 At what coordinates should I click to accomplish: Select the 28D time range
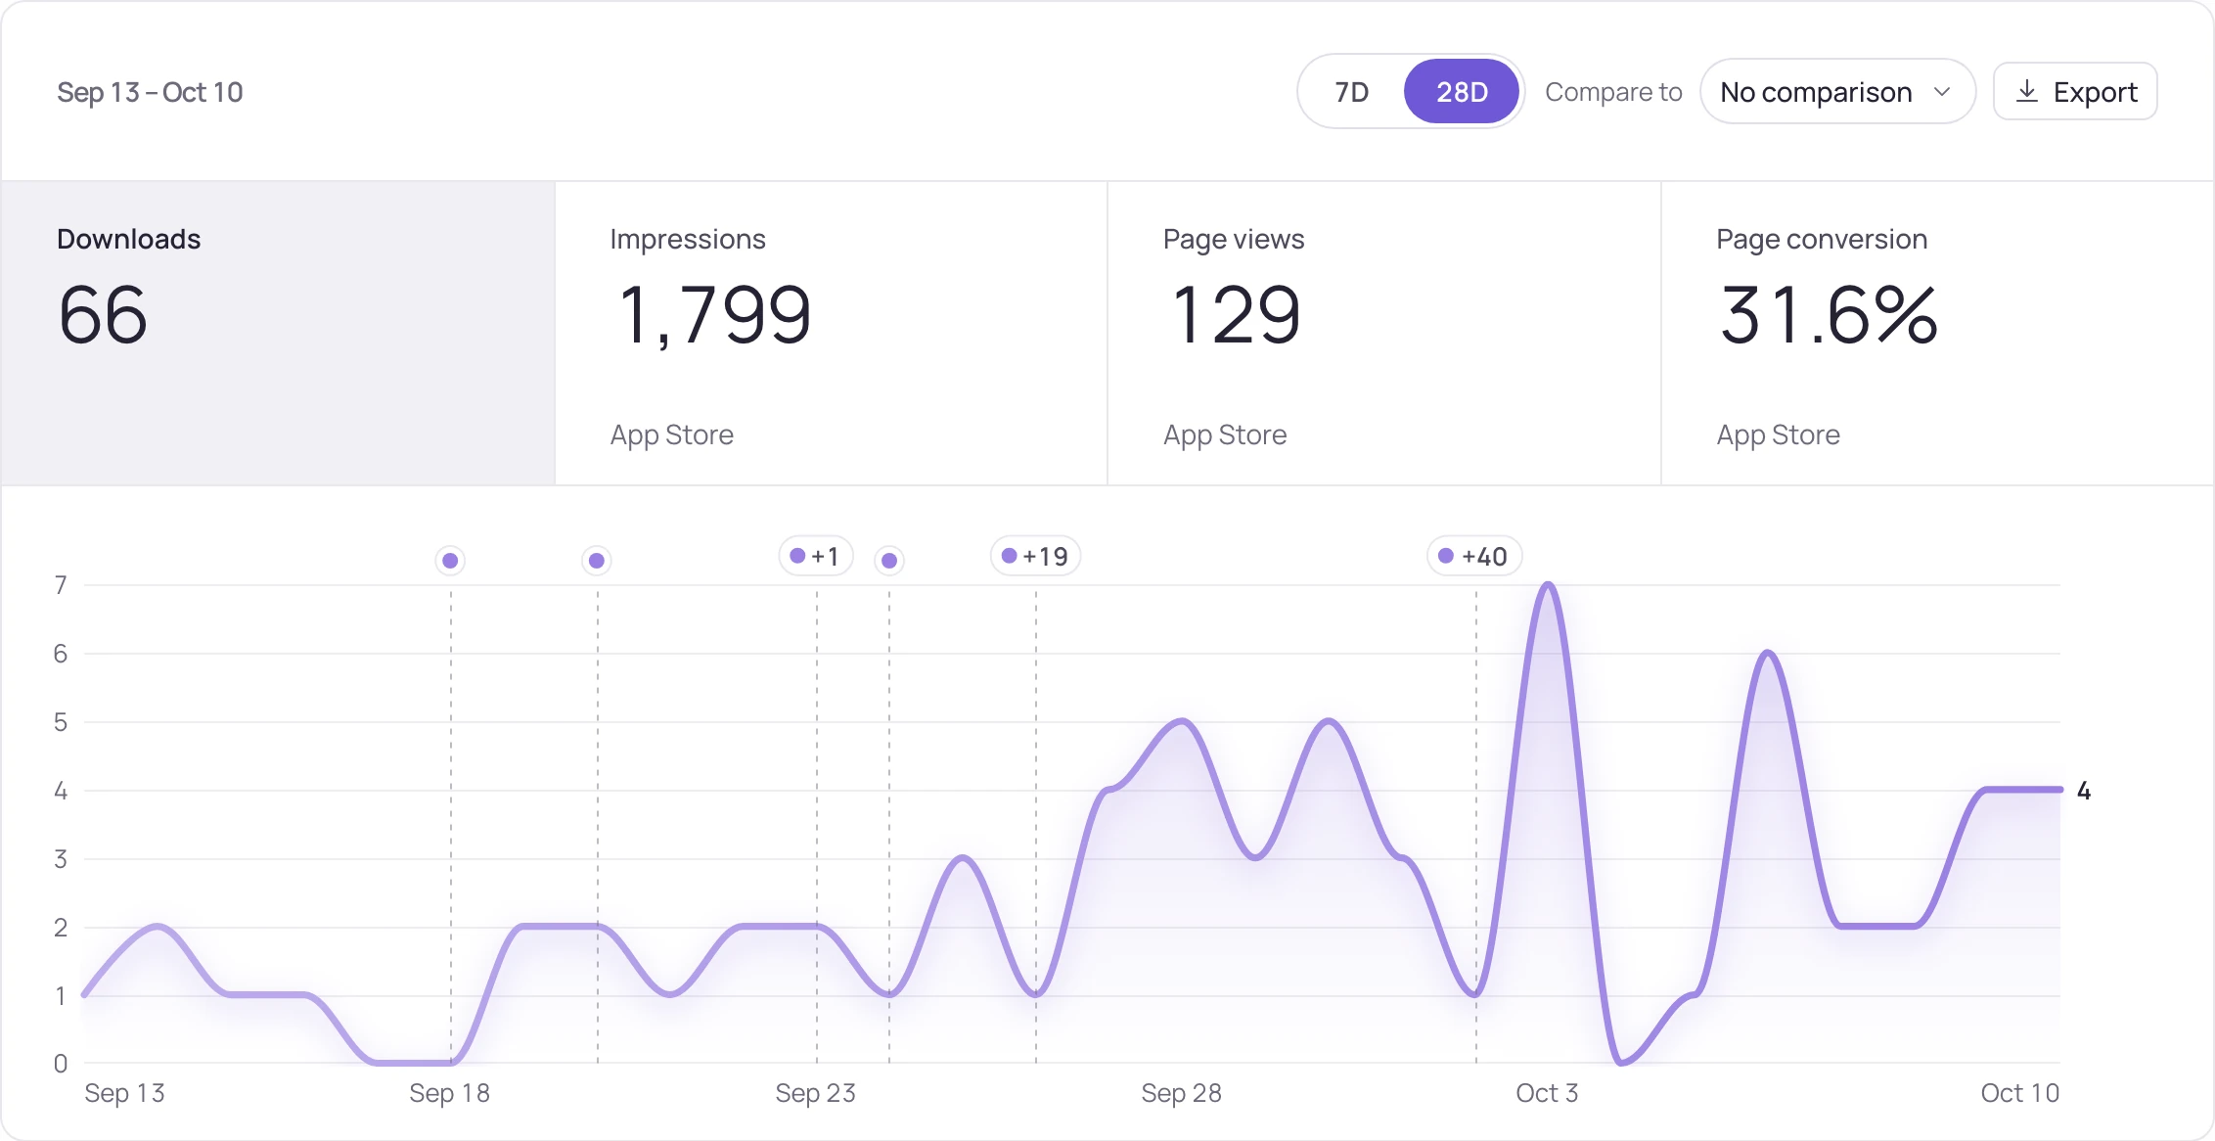tap(1462, 92)
